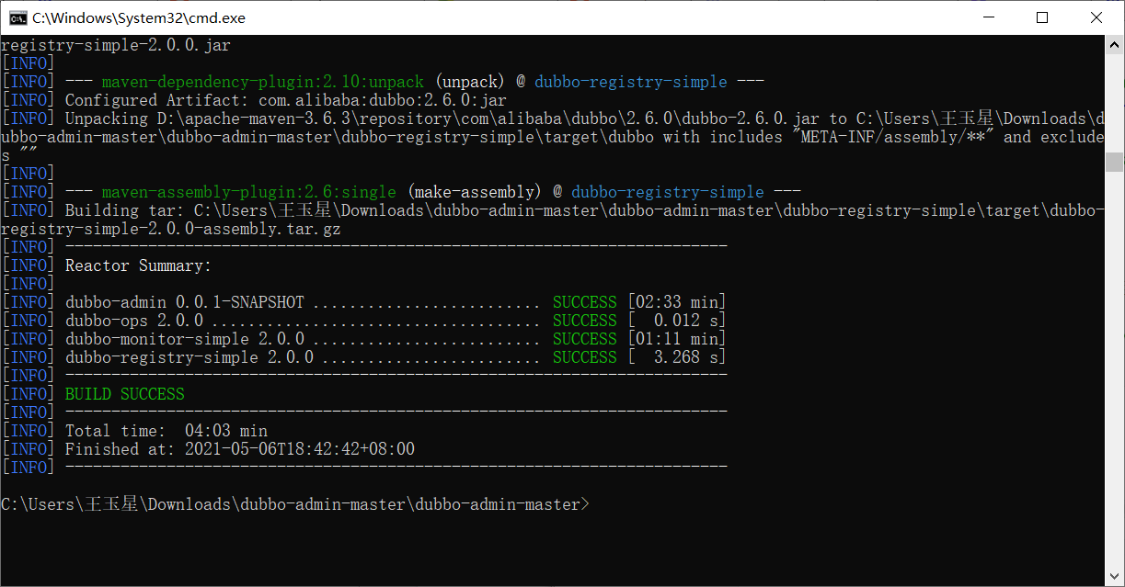Image resolution: width=1125 pixels, height=587 pixels.
Task: Click (make-assembly) text
Action: [x=475, y=192]
